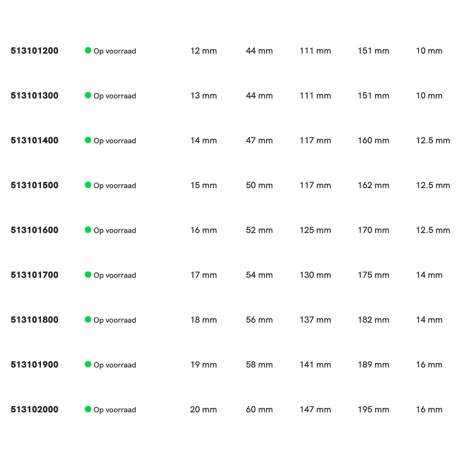Click green stock dot for 513101400

coord(88,140)
